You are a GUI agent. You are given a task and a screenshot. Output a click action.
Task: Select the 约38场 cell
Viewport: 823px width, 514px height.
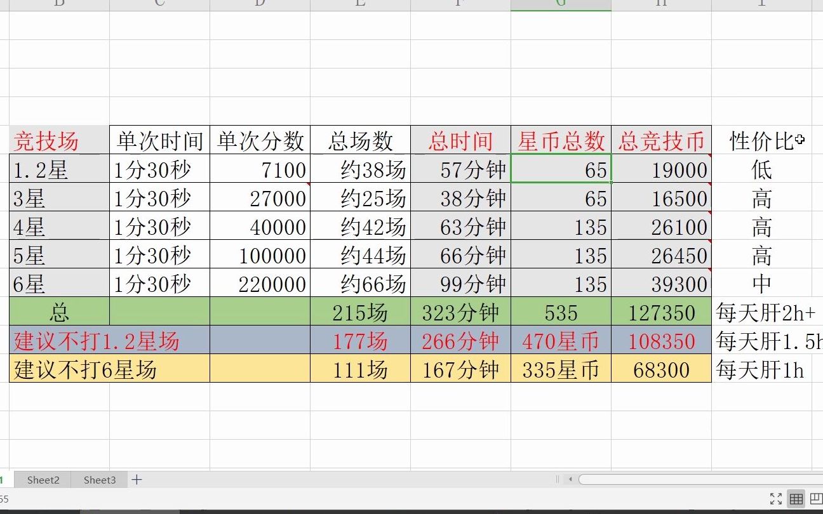point(360,169)
